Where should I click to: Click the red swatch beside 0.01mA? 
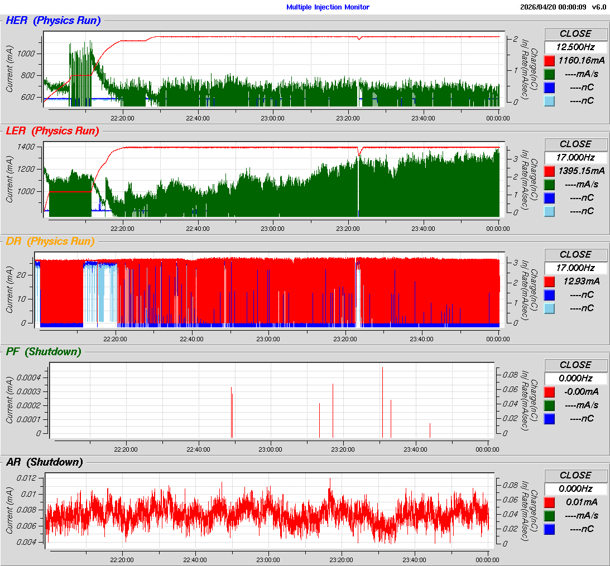(x=549, y=502)
